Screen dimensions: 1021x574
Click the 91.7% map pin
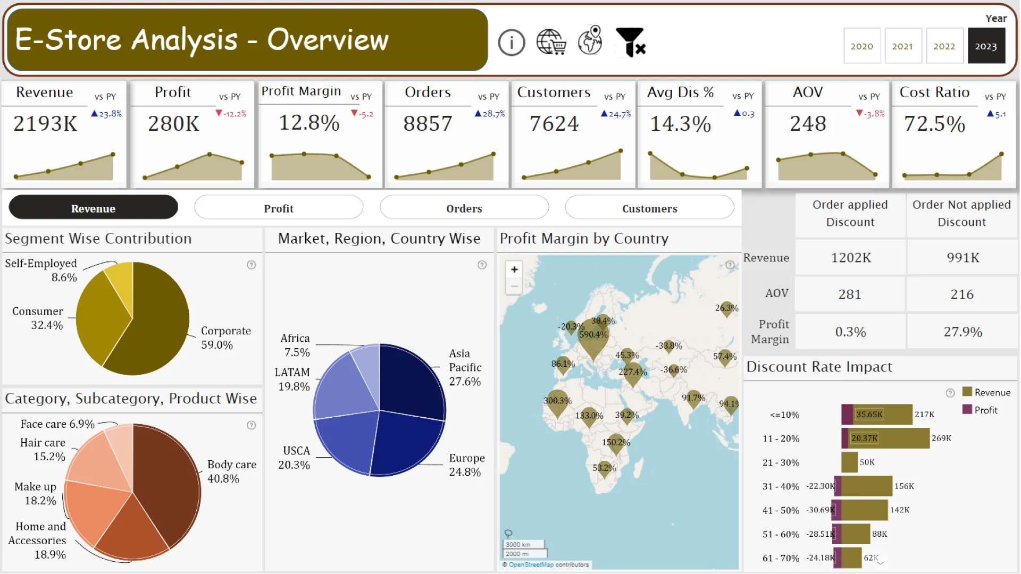coord(693,399)
